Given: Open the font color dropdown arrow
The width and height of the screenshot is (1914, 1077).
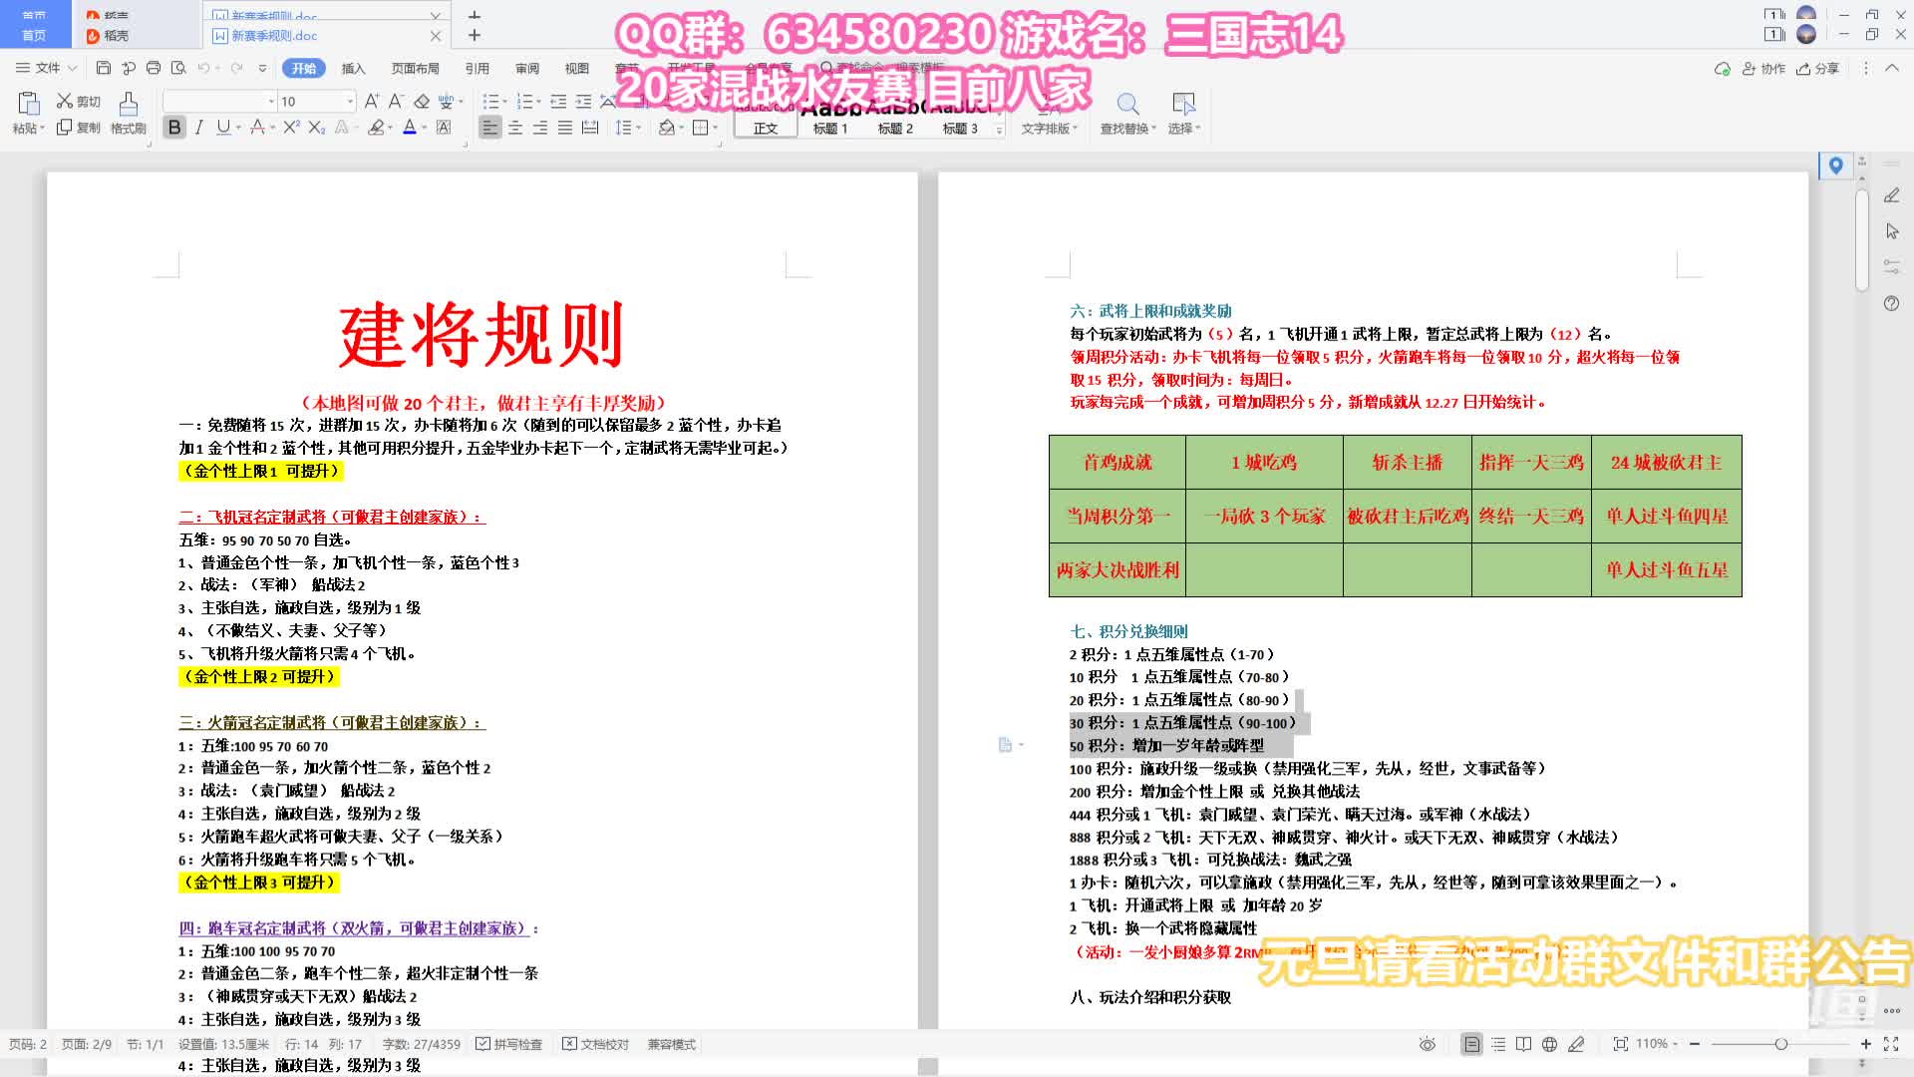Looking at the screenshot, I should click(425, 127).
